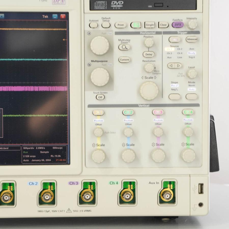Toggle the Ch 4 vertical channel button
This screenshot has width=229, height=229.
pyautogui.click(x=188, y=112)
